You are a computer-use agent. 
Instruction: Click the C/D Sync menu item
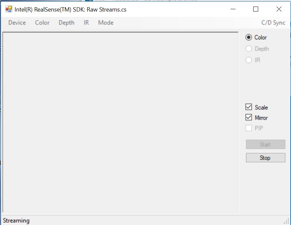tap(273, 23)
